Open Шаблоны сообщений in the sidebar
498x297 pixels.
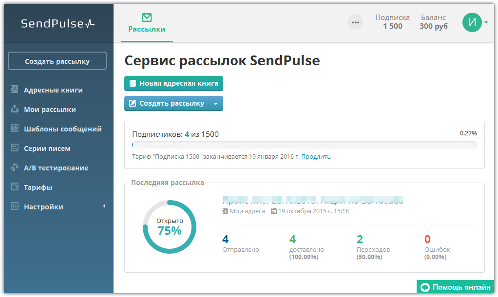click(x=63, y=129)
